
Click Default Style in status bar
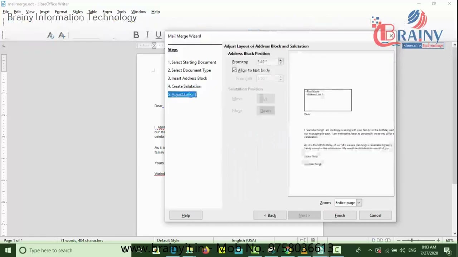point(168,240)
